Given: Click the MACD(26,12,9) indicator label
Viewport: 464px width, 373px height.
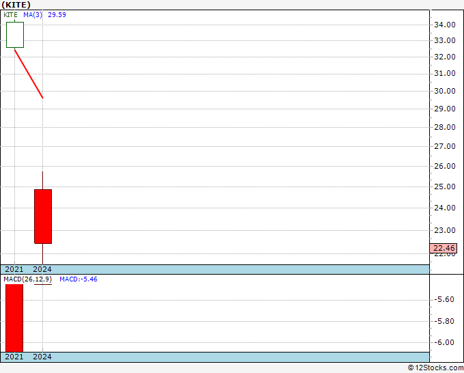Looking at the screenshot, I should click(28, 279).
